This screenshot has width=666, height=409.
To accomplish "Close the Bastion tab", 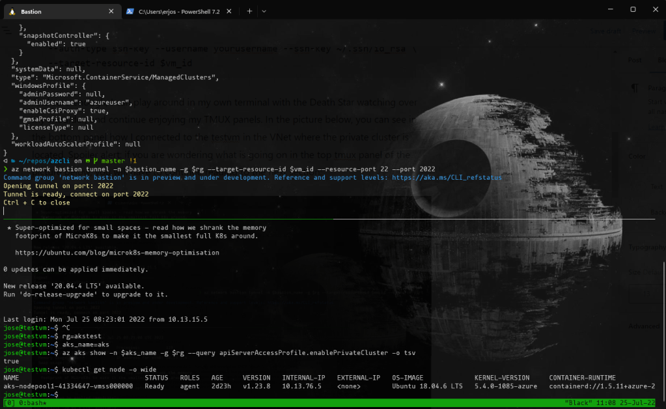I will click(111, 11).
